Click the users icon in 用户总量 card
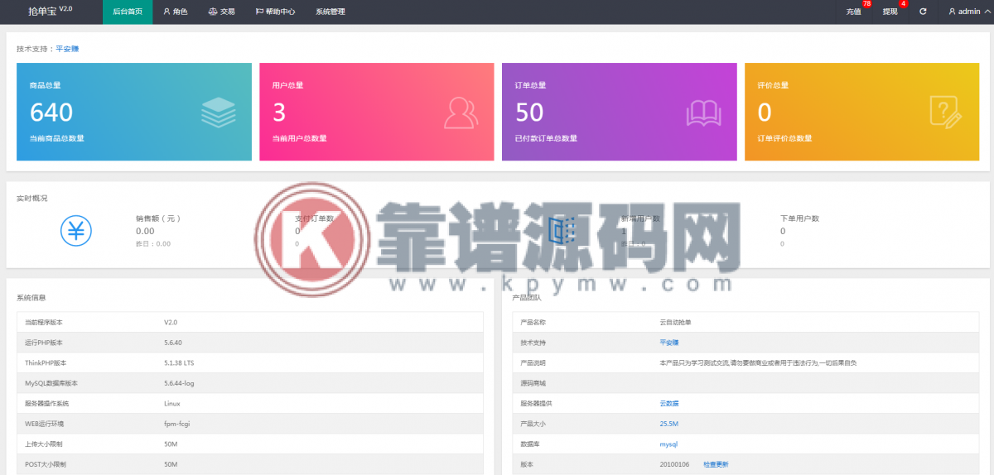 click(x=461, y=113)
